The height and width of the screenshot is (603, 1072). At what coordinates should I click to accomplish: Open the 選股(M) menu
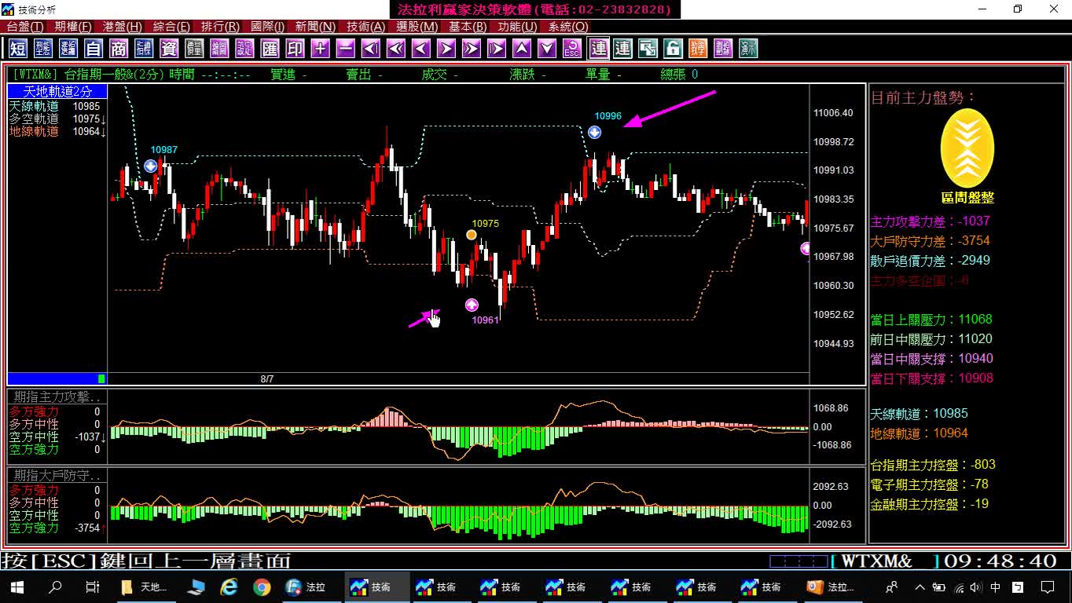[417, 27]
